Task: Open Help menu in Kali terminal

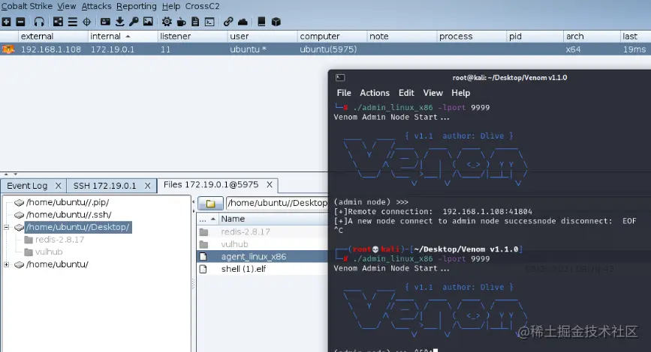Action: pos(460,93)
